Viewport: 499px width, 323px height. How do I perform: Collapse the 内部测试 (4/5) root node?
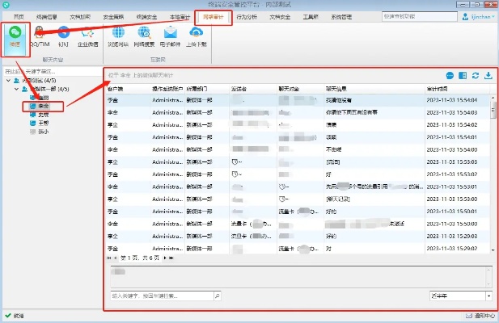[8, 81]
